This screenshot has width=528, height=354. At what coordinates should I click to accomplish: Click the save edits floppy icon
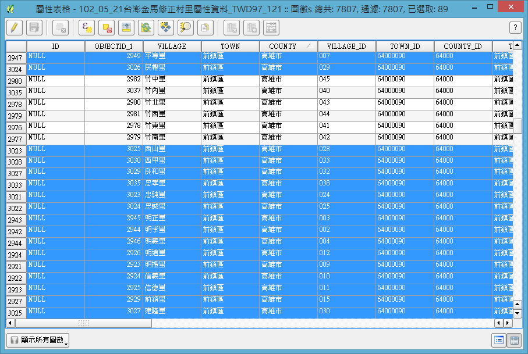[x=34, y=27]
